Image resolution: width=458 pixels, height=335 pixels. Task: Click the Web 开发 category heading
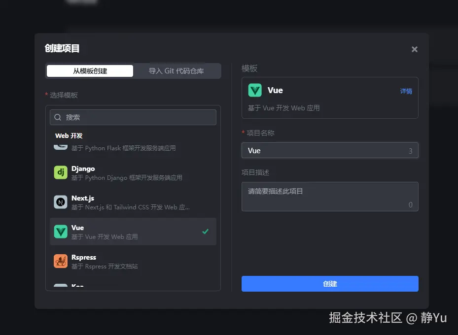click(69, 135)
